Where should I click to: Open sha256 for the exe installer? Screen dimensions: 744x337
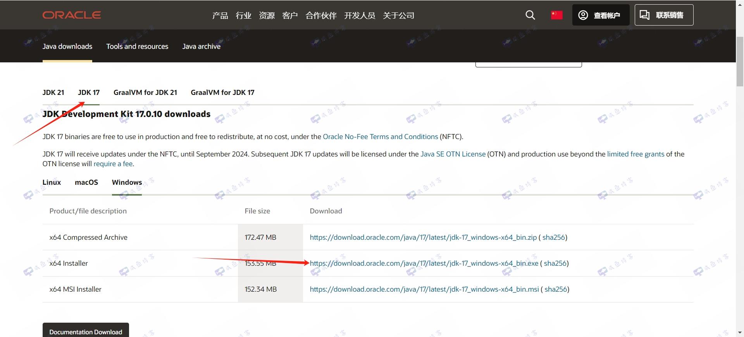555,263
